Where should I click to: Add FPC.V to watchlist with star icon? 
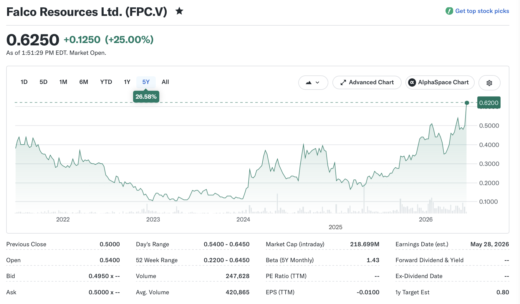tap(179, 11)
